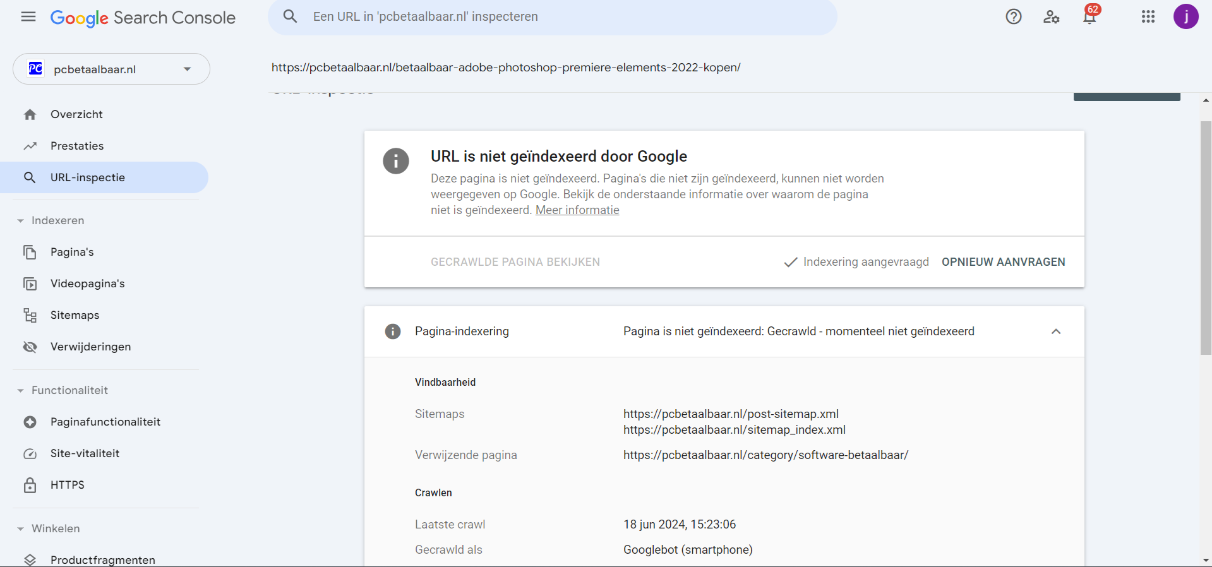The image size is (1212, 567).
Task: Open the account profile avatar
Action: [1186, 16]
